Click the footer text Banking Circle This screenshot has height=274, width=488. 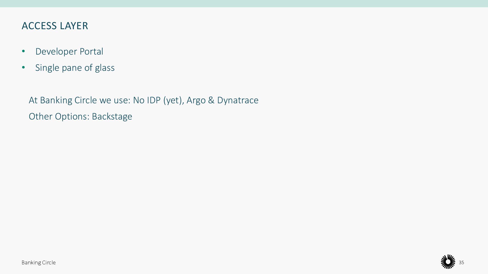point(39,263)
